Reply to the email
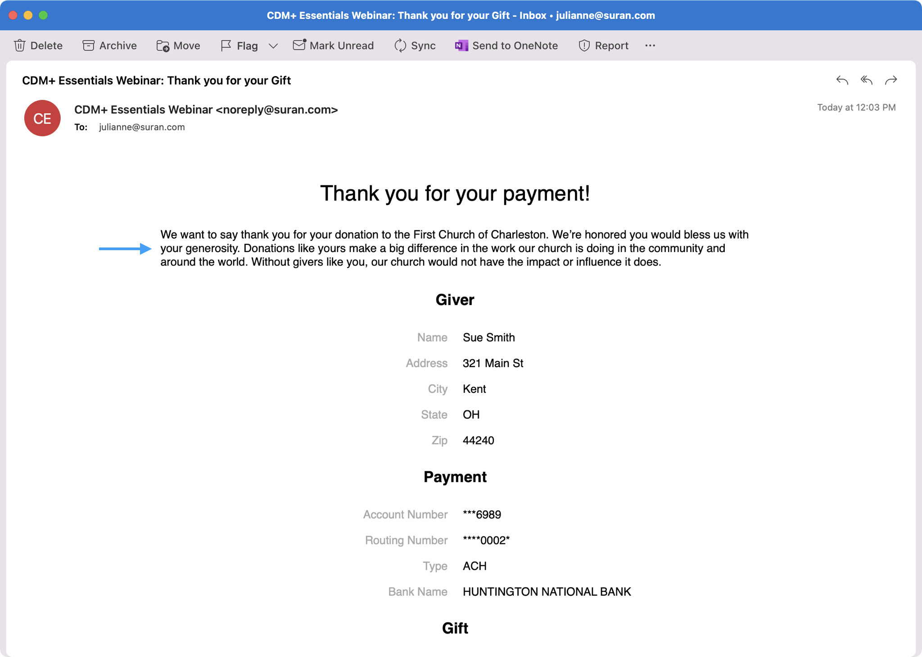The width and height of the screenshot is (922, 657). coord(842,80)
